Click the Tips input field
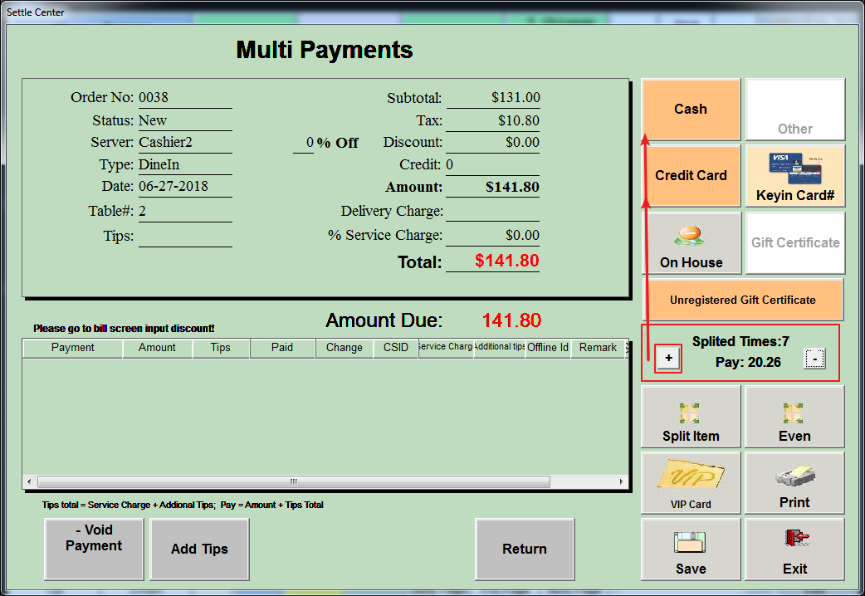 [x=185, y=237]
